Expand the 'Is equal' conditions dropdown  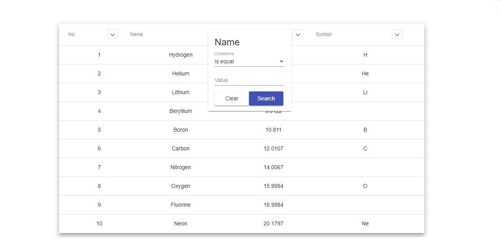pyautogui.click(x=249, y=62)
